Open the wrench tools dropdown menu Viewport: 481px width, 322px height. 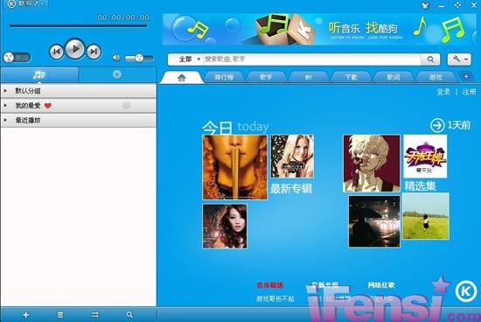click(x=459, y=59)
